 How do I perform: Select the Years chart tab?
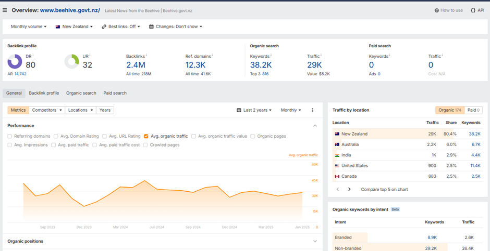pyautogui.click(x=105, y=110)
